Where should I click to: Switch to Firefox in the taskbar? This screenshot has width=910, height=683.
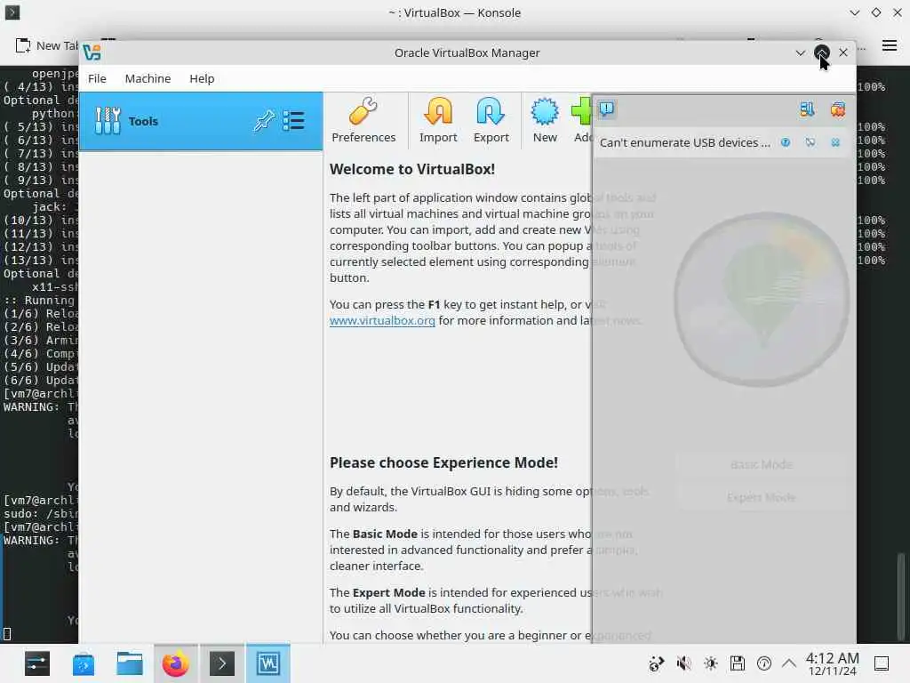(x=176, y=663)
